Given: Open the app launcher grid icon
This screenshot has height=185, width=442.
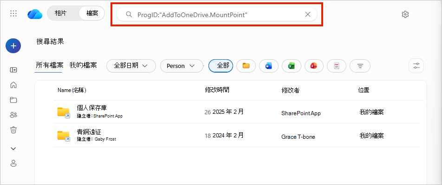Looking at the screenshot, I should click(x=13, y=13).
